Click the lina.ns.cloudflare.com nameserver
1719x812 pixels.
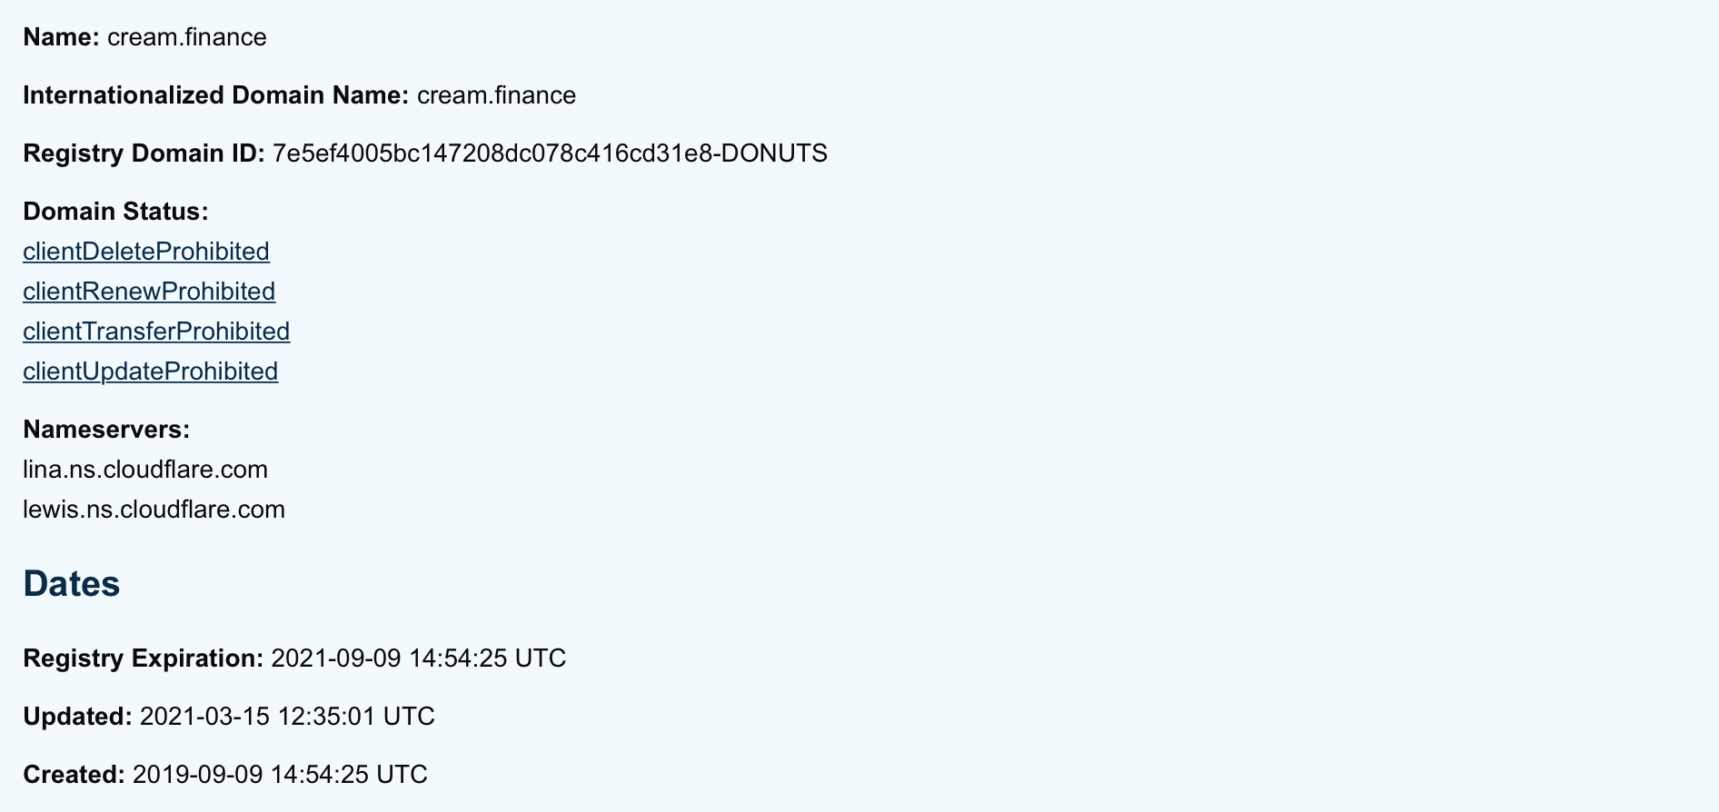pyautogui.click(x=145, y=470)
